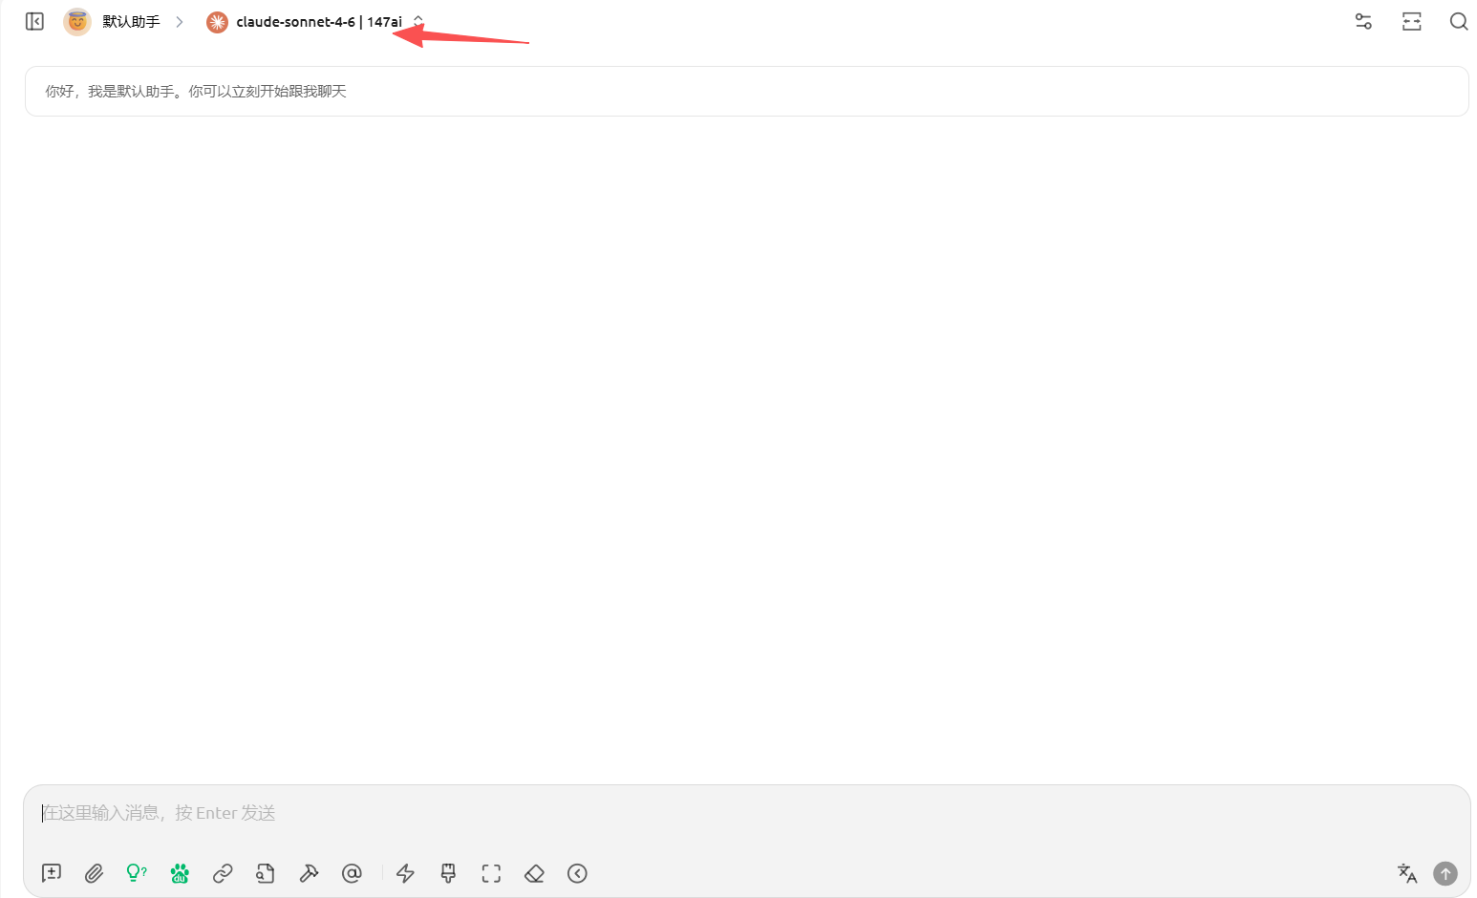
Task: Click the default assistant avatar
Action: click(77, 21)
